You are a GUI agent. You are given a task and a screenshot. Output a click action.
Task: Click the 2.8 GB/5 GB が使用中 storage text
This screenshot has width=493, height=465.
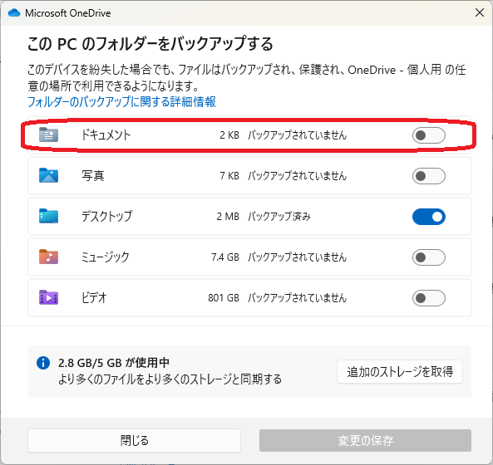[114, 363]
